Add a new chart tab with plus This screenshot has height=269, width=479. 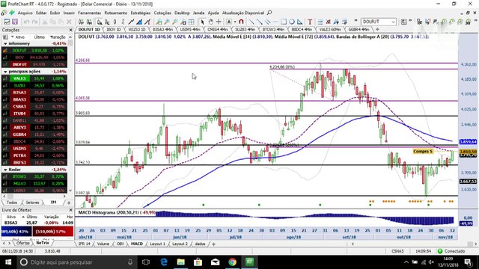[377, 29]
